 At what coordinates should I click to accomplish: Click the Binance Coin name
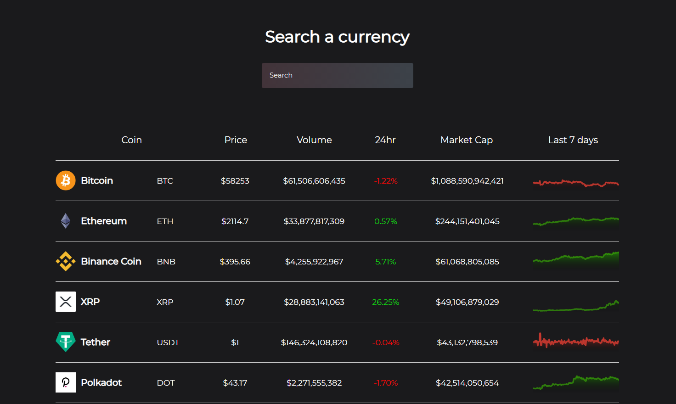pyautogui.click(x=111, y=261)
